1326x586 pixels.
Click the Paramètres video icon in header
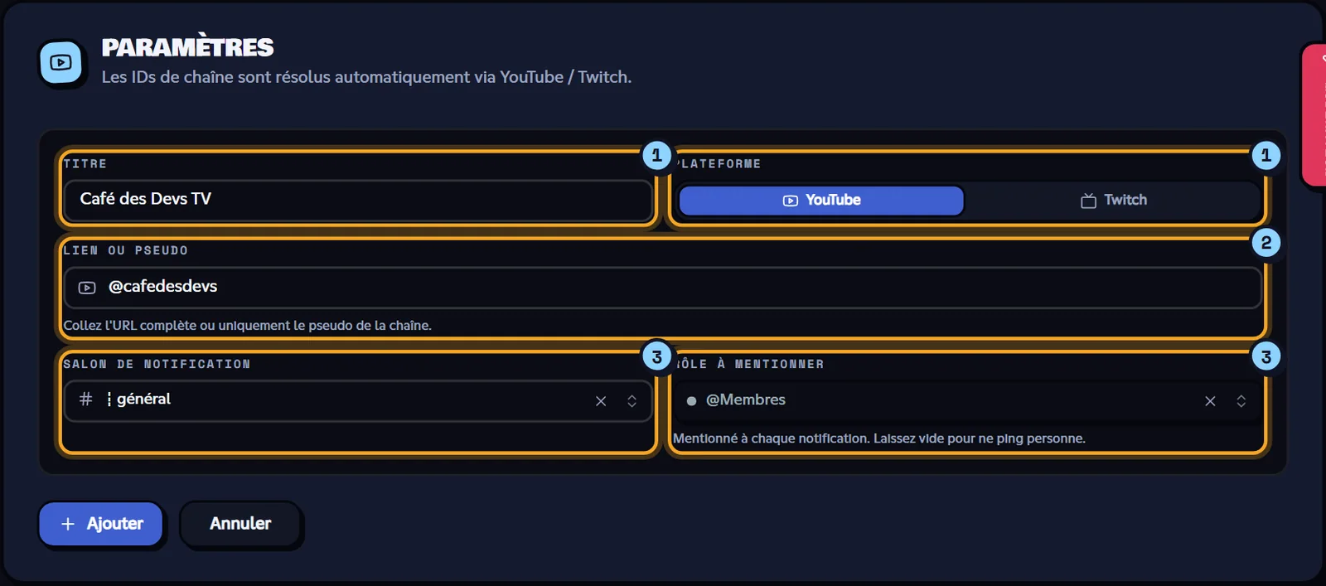(60, 62)
